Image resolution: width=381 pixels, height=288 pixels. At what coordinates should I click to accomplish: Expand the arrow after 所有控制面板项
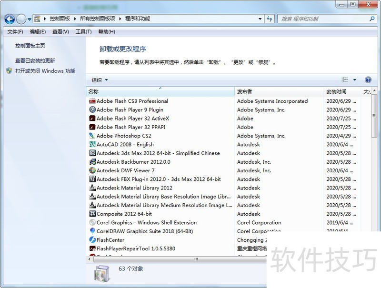pyautogui.click(x=120, y=19)
